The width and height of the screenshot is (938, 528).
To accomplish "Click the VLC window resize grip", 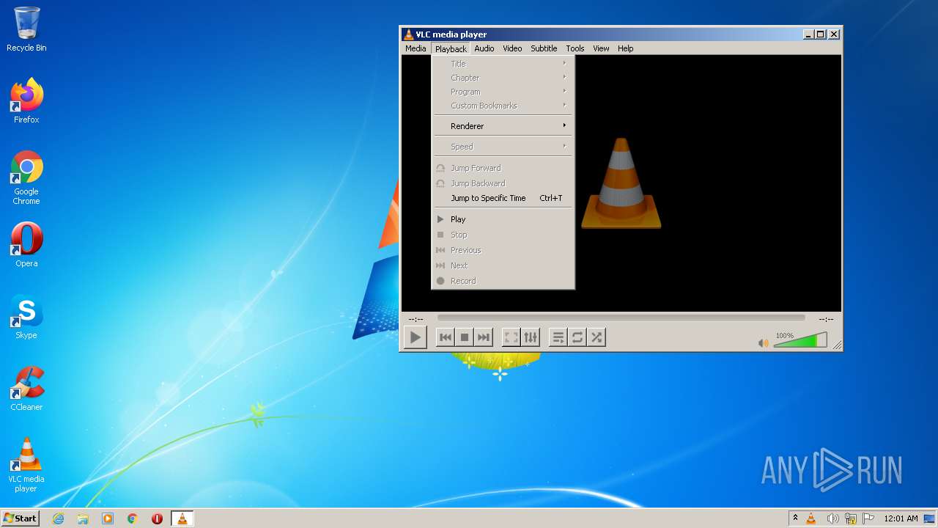I will 837,345.
